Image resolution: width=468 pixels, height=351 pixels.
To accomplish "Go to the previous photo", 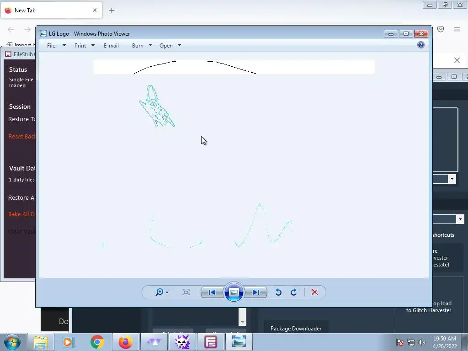I will [x=212, y=292].
